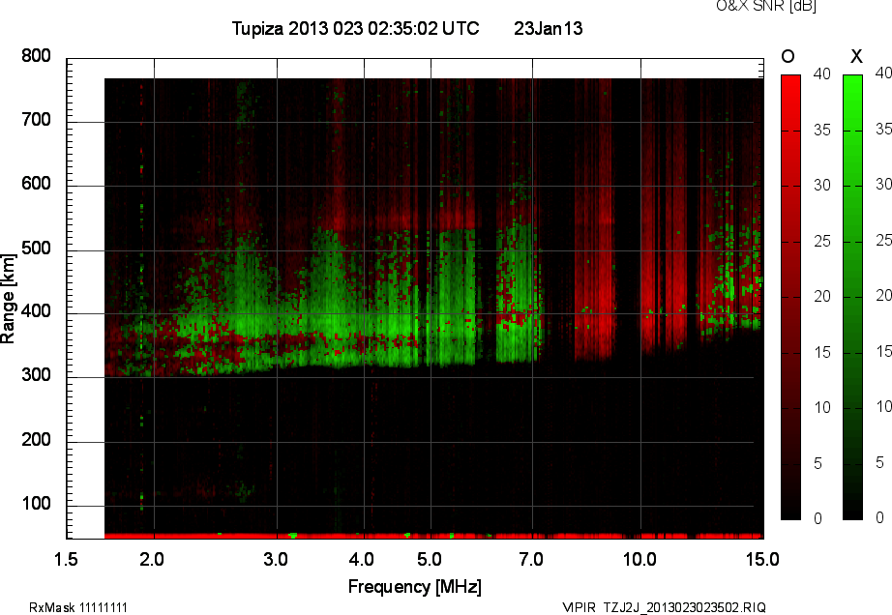The height and width of the screenshot is (615, 892).
Task: Click the 7.0 frequency axis tick label
Action: [x=531, y=559]
